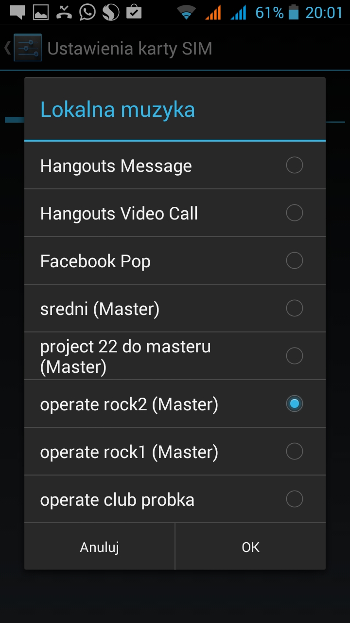Viewport: 350px width, 623px height.
Task: Open the message notification icon
Action: (17, 13)
